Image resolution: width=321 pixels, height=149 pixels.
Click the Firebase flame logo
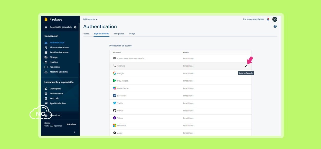(x=46, y=19)
